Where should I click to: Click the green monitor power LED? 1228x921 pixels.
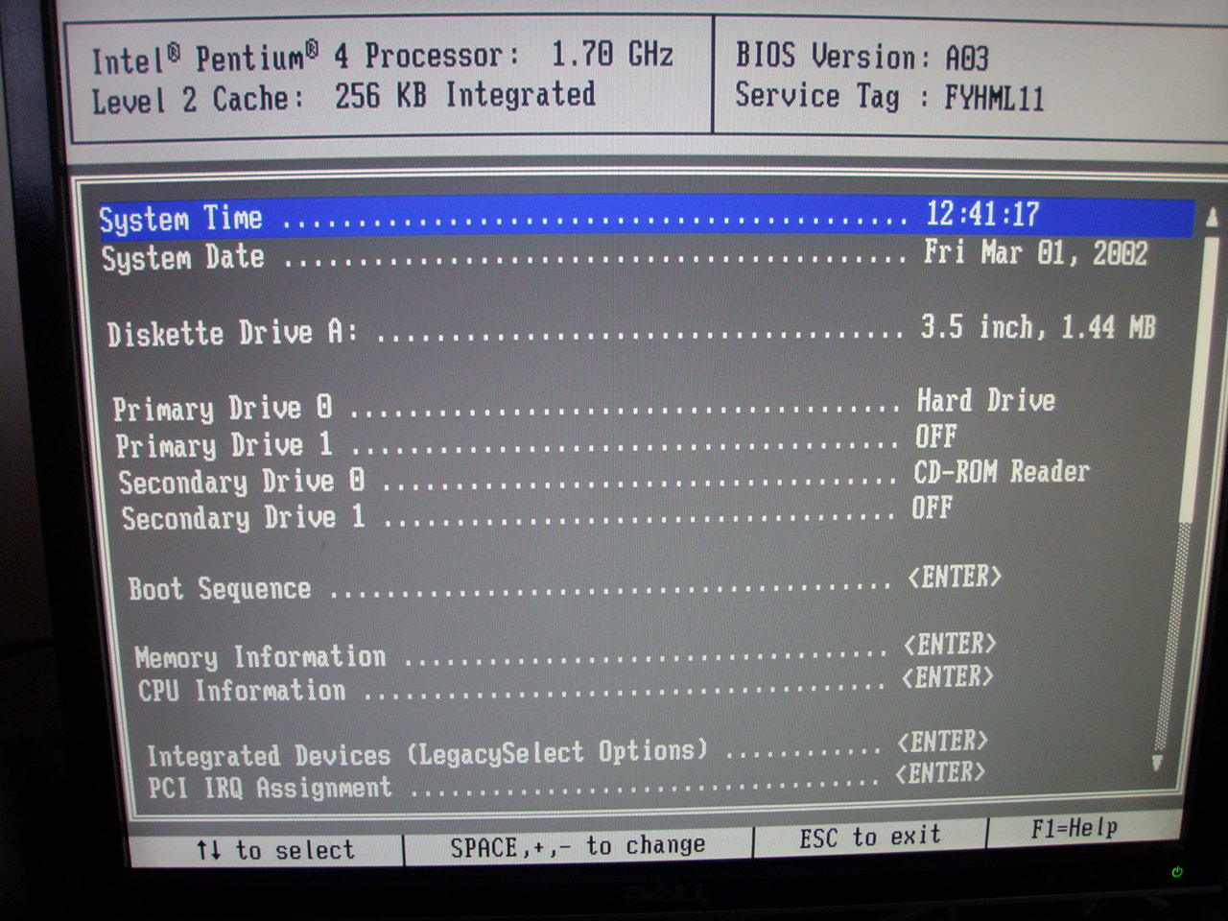(x=1177, y=872)
